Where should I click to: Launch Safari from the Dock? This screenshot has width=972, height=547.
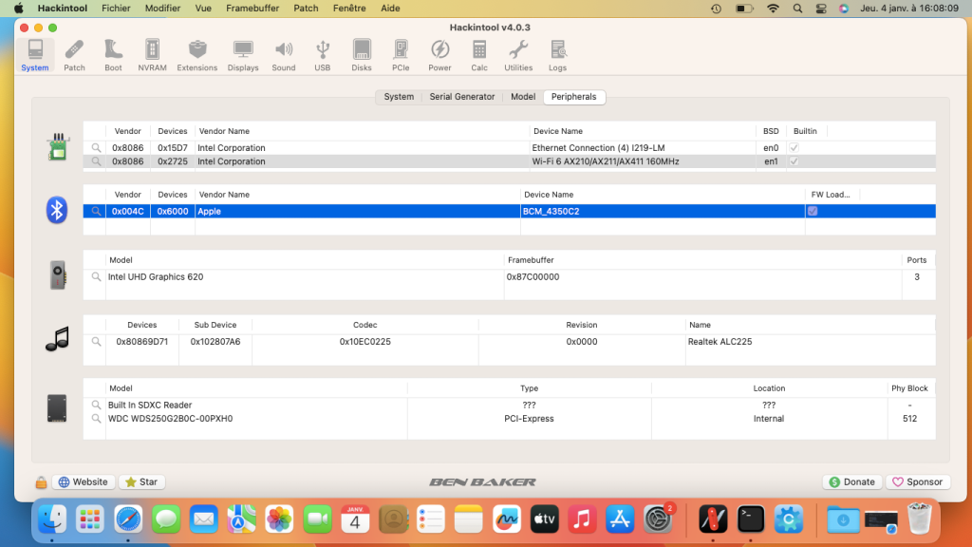tap(128, 519)
